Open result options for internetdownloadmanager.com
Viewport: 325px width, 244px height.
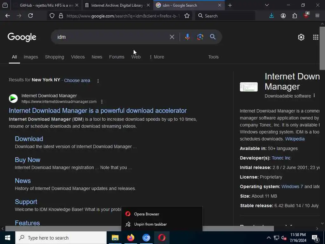102,102
